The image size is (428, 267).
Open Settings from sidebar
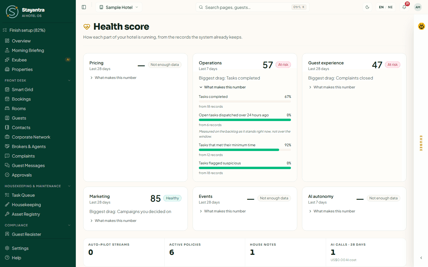click(x=38, y=248)
